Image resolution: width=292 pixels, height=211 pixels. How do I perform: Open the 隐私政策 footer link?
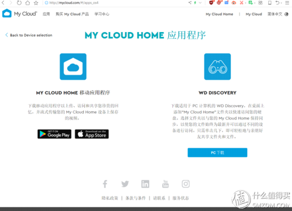click(109, 198)
